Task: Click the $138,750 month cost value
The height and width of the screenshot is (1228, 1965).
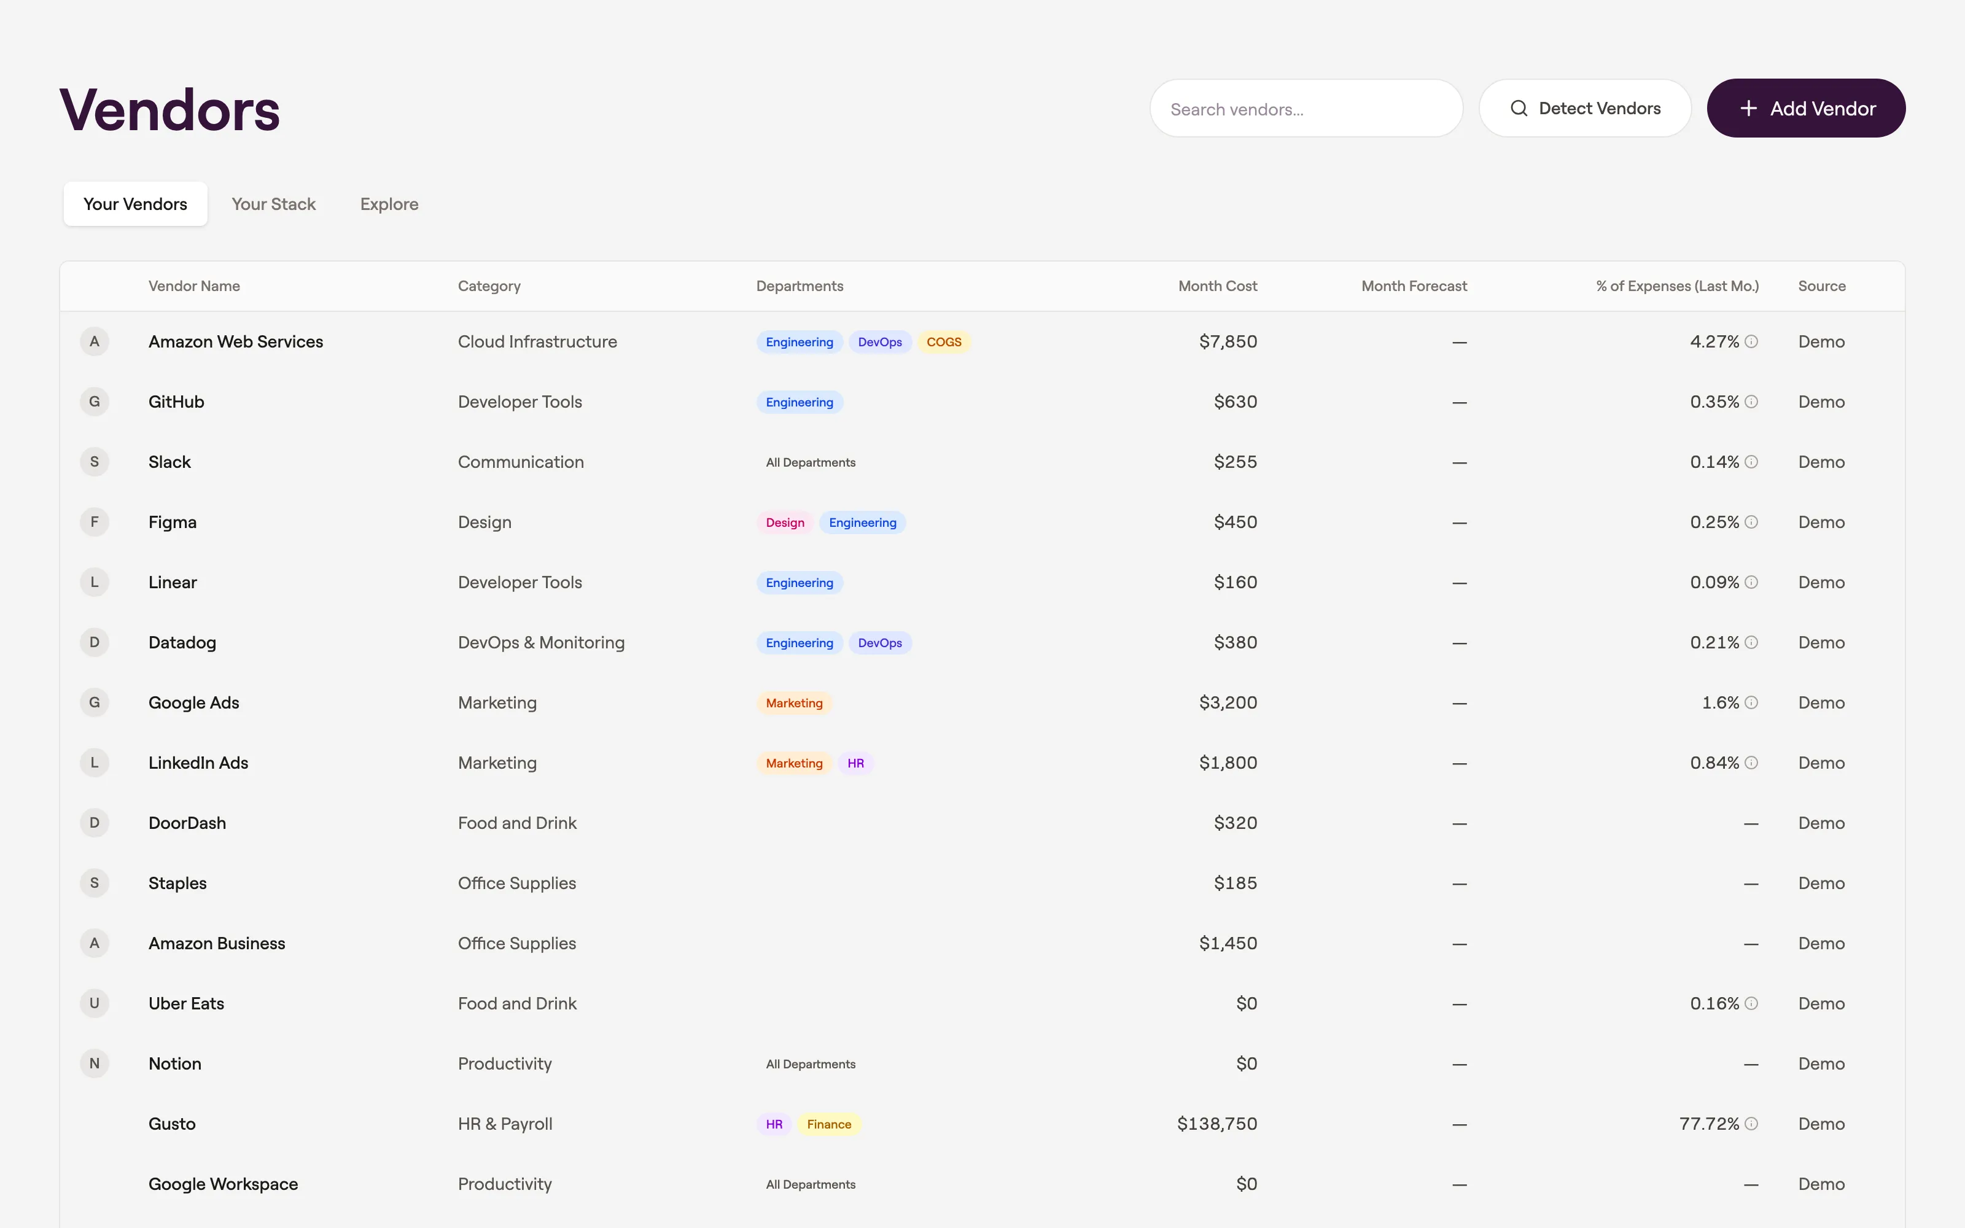Action: [x=1217, y=1123]
